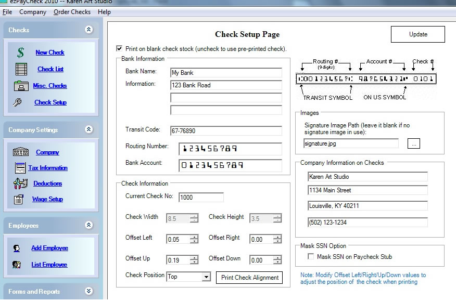Go to Company settings link
456x301 pixels.
[47, 152]
